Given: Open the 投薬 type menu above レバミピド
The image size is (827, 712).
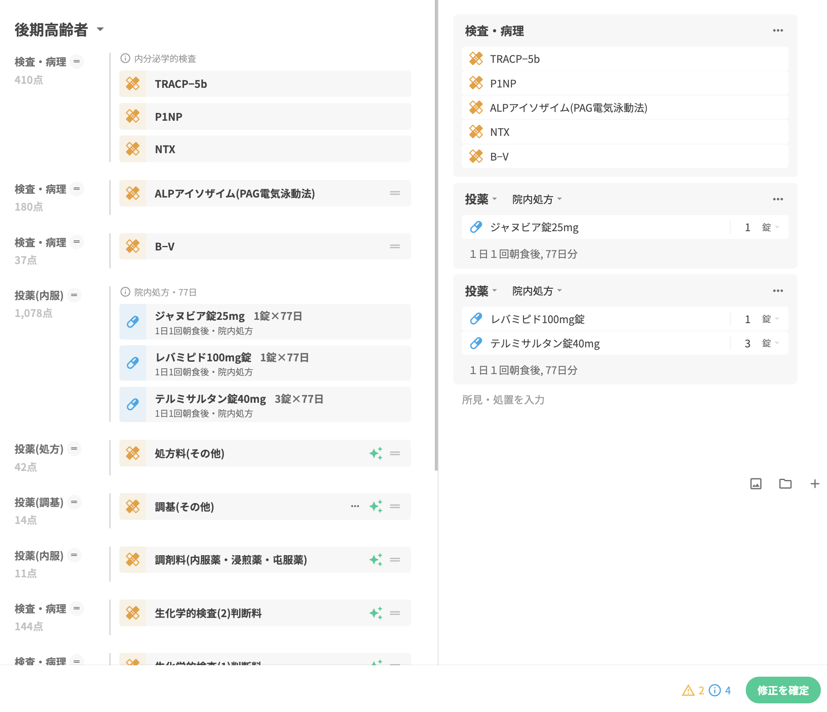Looking at the screenshot, I should 481,291.
